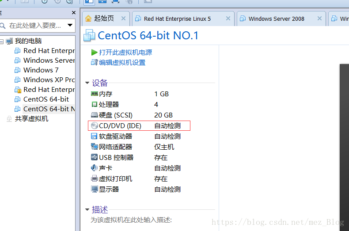Click the VM description text area
This screenshot has width=349, height=231.
[131, 220]
